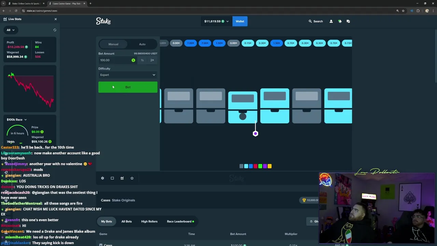Open notifications bell in Stake header
Viewport: 437px width, 246px height.
pos(340,21)
